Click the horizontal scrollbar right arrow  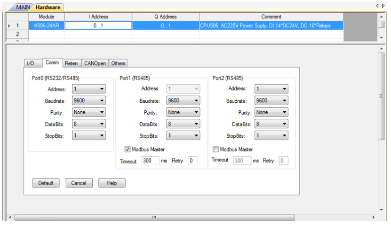pos(374,218)
